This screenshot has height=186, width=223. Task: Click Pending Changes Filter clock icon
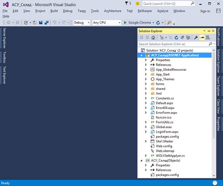click(x=162, y=37)
